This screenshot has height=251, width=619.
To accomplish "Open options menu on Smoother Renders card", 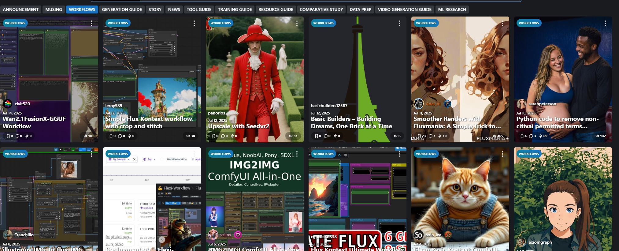I will (x=502, y=23).
